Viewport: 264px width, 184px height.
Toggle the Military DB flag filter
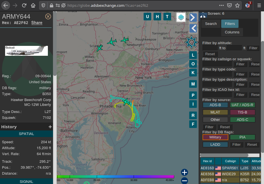tap(215, 137)
